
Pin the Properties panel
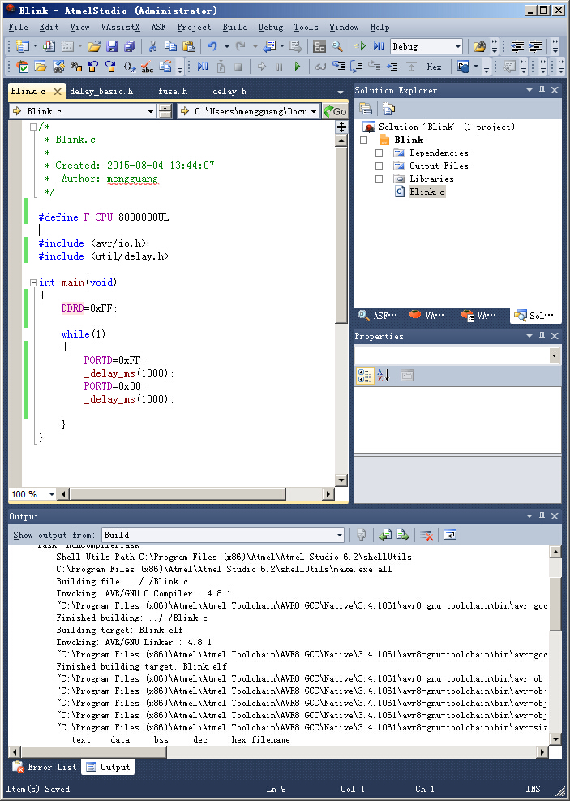[x=542, y=336]
